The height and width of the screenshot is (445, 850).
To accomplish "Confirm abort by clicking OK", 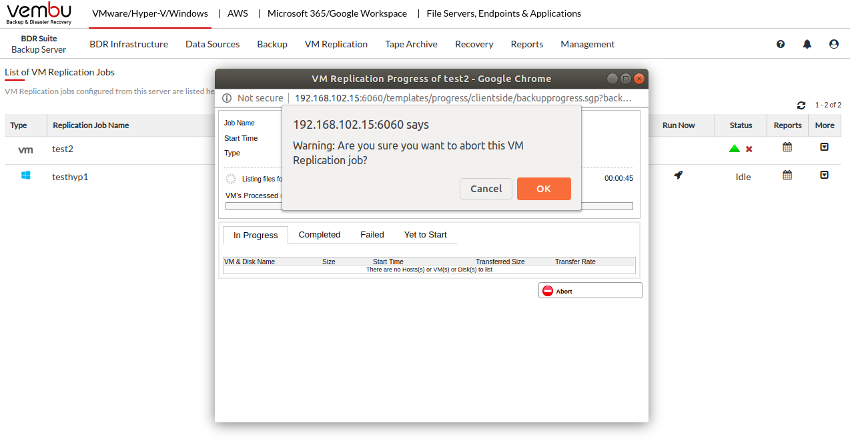I will [544, 189].
